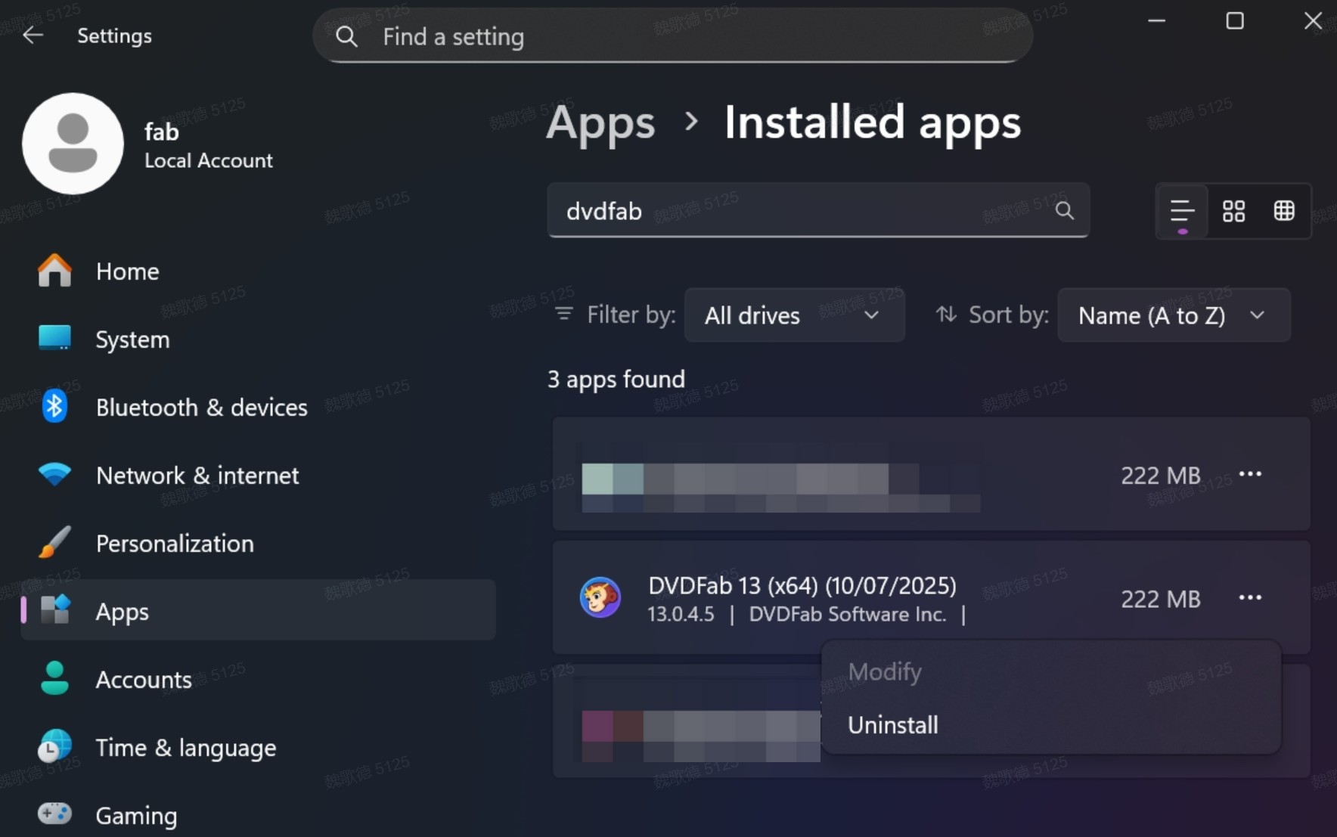This screenshot has height=837, width=1337.
Task: Maximize the Settings window
Action: tap(1235, 20)
